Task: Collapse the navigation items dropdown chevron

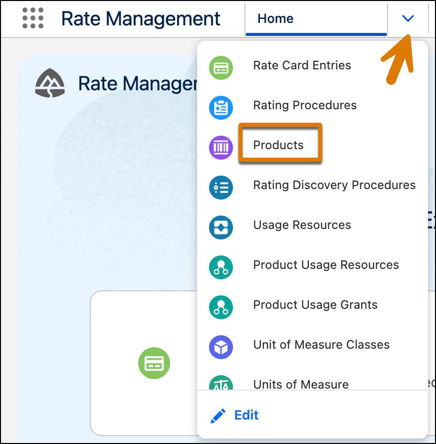Action: (x=408, y=18)
